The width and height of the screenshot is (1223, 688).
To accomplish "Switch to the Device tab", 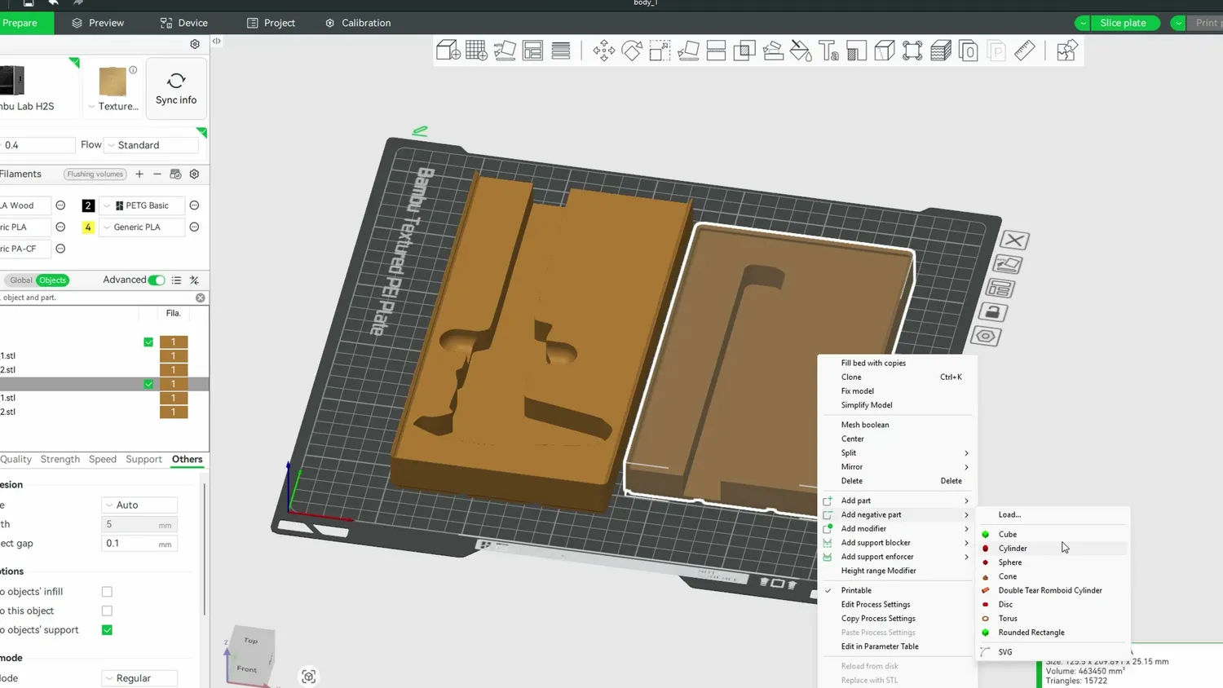I will tap(184, 23).
